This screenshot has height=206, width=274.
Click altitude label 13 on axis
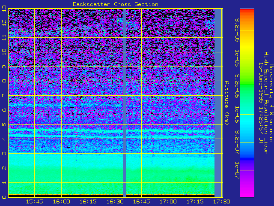[x=4, y=8]
